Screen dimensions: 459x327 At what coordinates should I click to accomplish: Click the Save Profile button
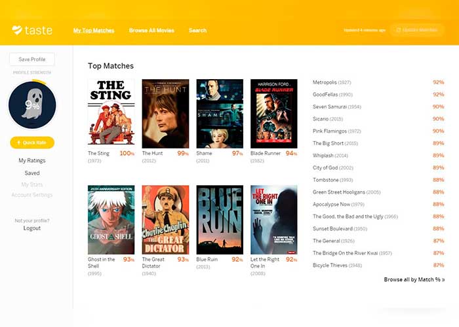[x=31, y=60]
